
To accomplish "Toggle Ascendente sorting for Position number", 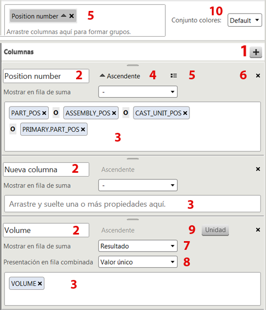I will click(120, 76).
